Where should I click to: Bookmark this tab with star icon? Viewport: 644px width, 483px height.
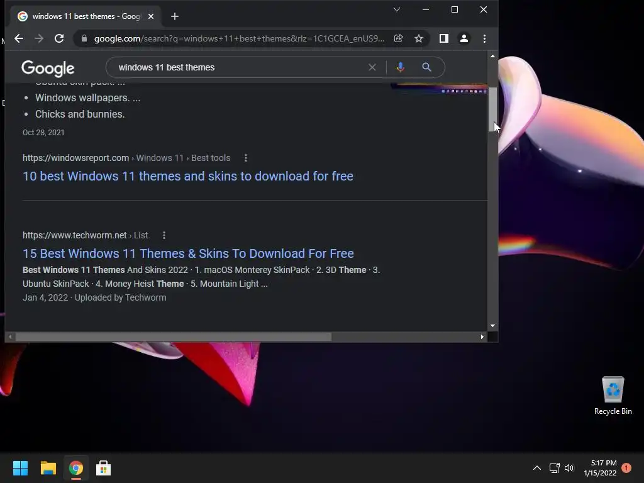pos(418,38)
